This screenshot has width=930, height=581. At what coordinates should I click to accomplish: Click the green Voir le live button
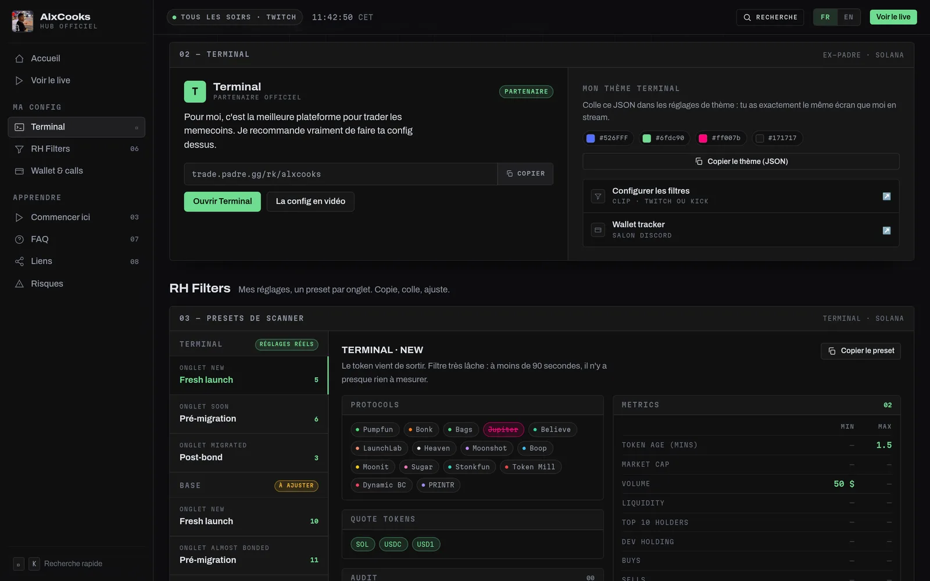pyautogui.click(x=893, y=17)
